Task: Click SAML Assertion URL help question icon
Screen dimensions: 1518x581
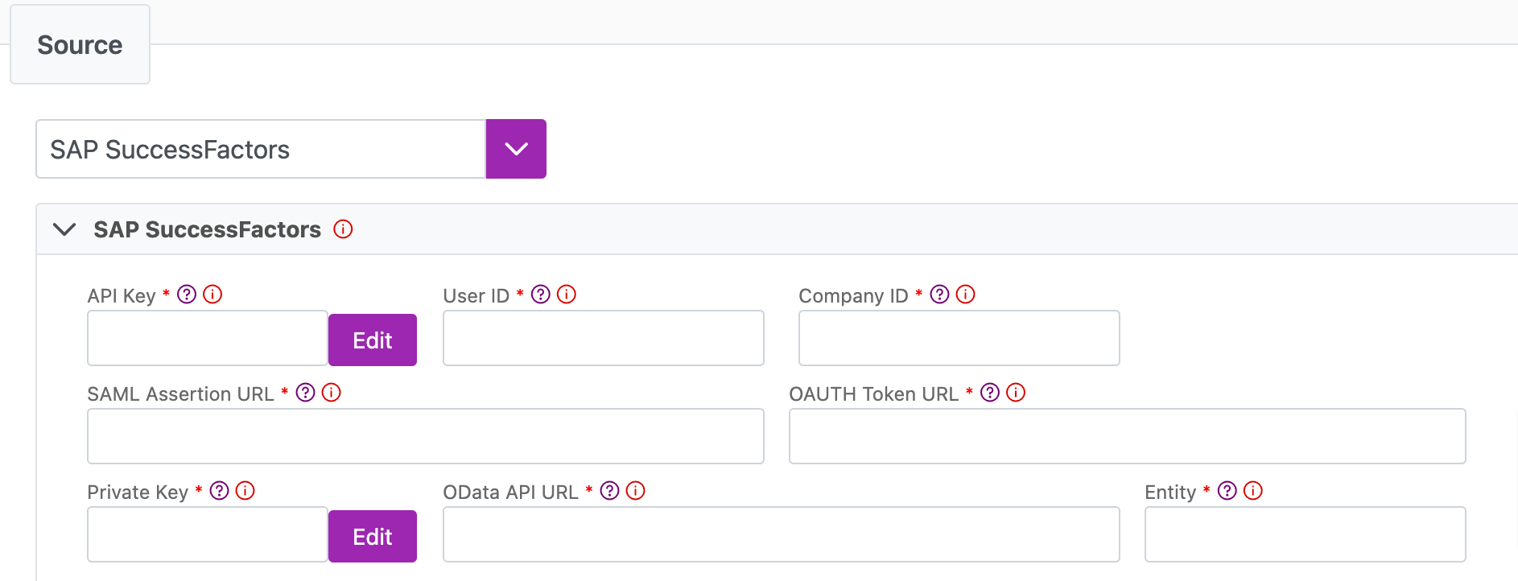Action: pos(305,393)
